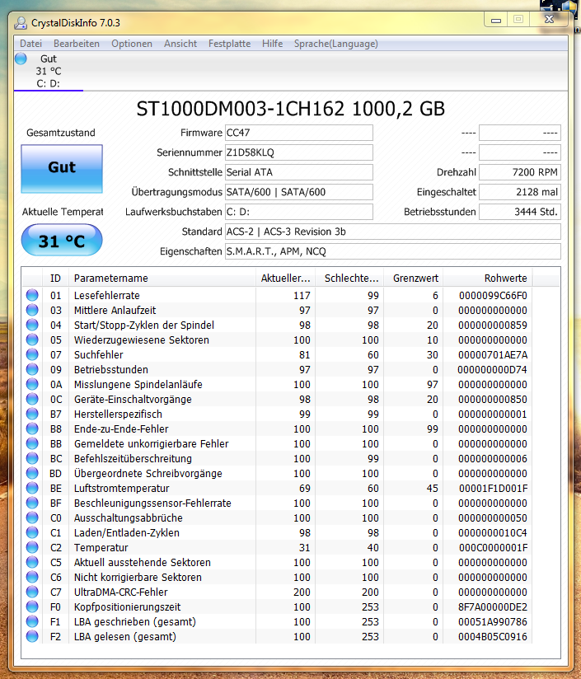Click status icon for Nicht korrigierbare Sektoren
581x679 pixels.
point(32,578)
